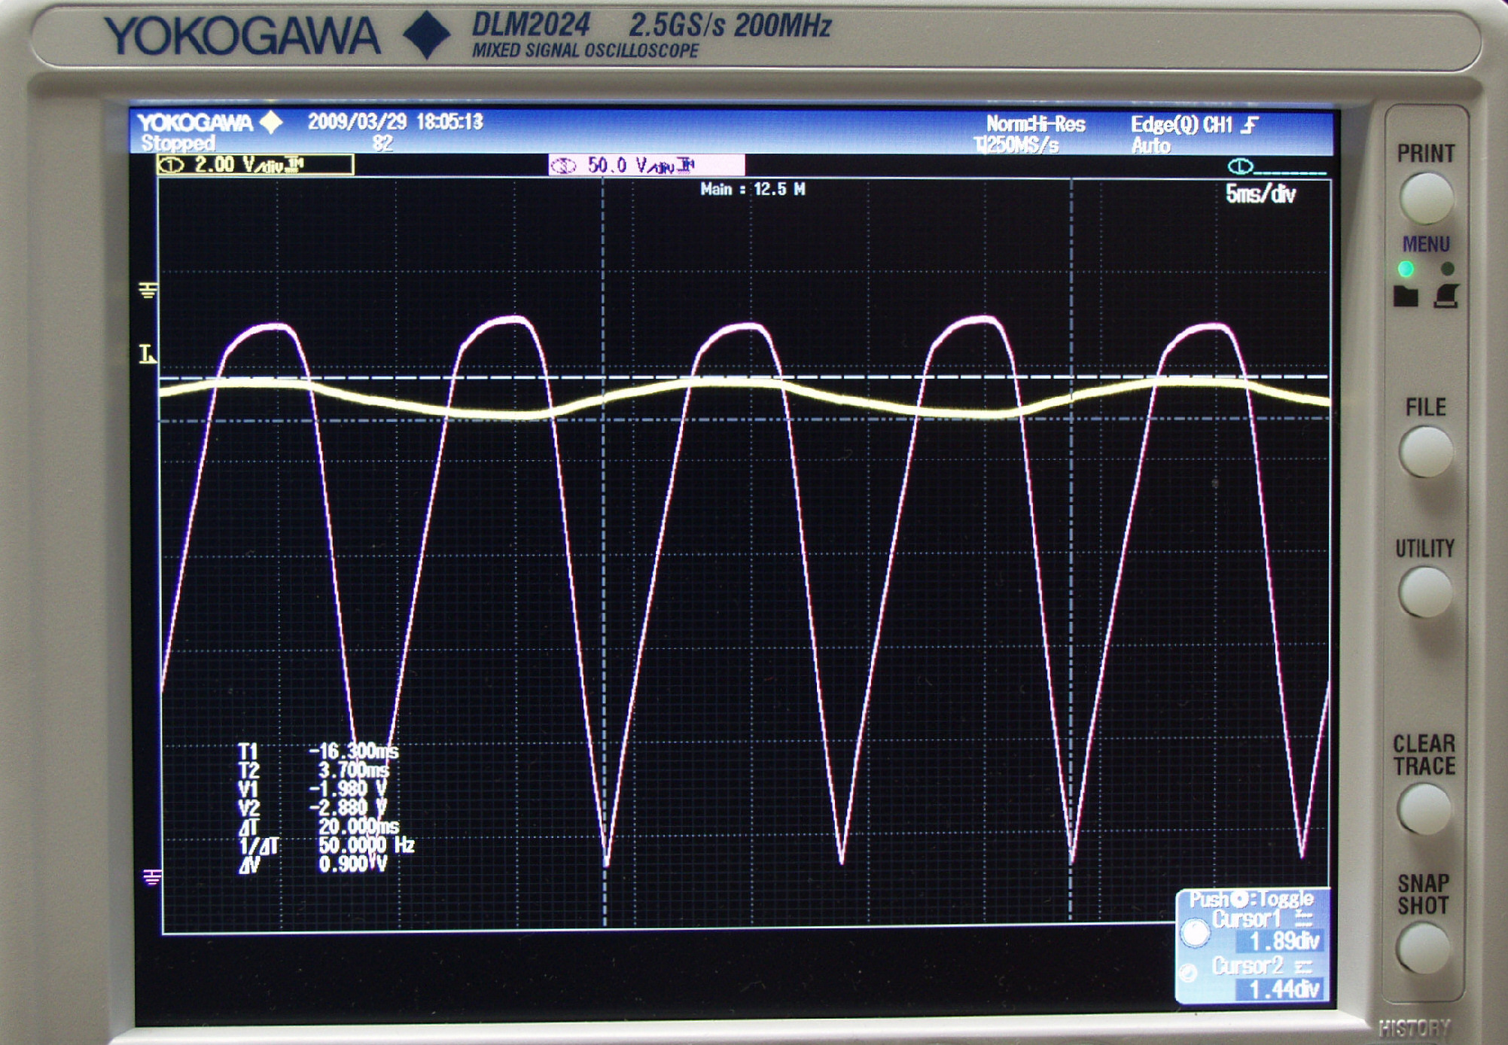Image resolution: width=1508 pixels, height=1045 pixels.
Task: Click the lit green MENU LED
Action: point(1405,269)
